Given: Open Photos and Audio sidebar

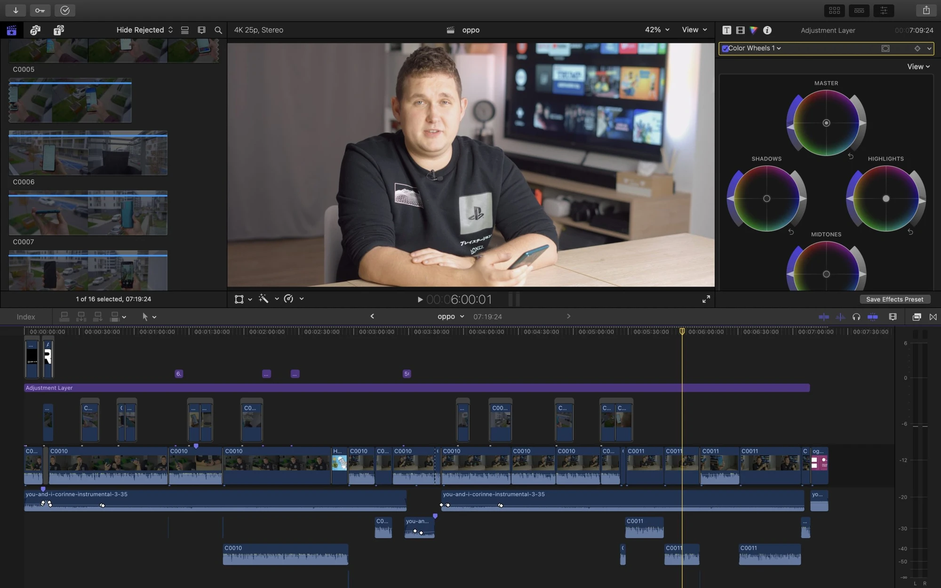Looking at the screenshot, I should 35,30.
